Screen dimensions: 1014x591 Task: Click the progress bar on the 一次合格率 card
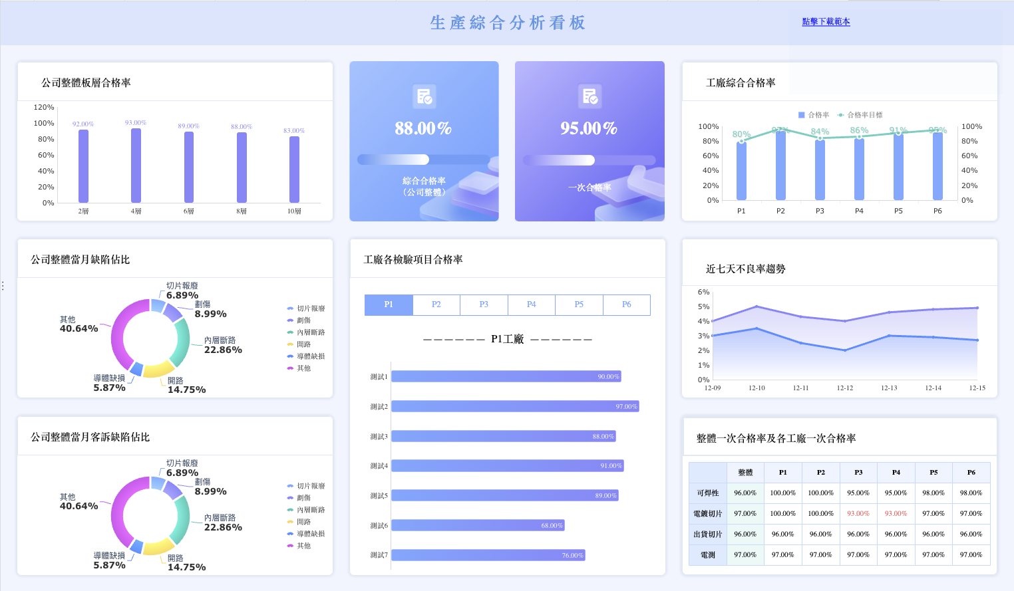590,160
